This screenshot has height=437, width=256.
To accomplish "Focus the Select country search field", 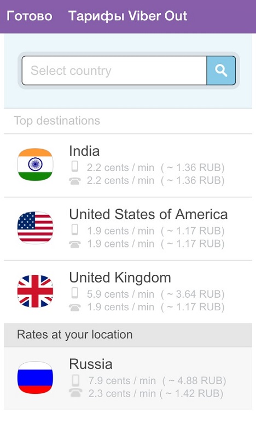I will [x=114, y=70].
